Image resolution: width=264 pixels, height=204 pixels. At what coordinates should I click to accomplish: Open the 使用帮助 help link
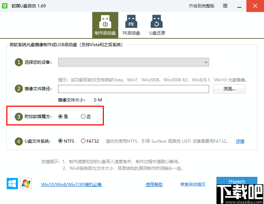pos(154,184)
